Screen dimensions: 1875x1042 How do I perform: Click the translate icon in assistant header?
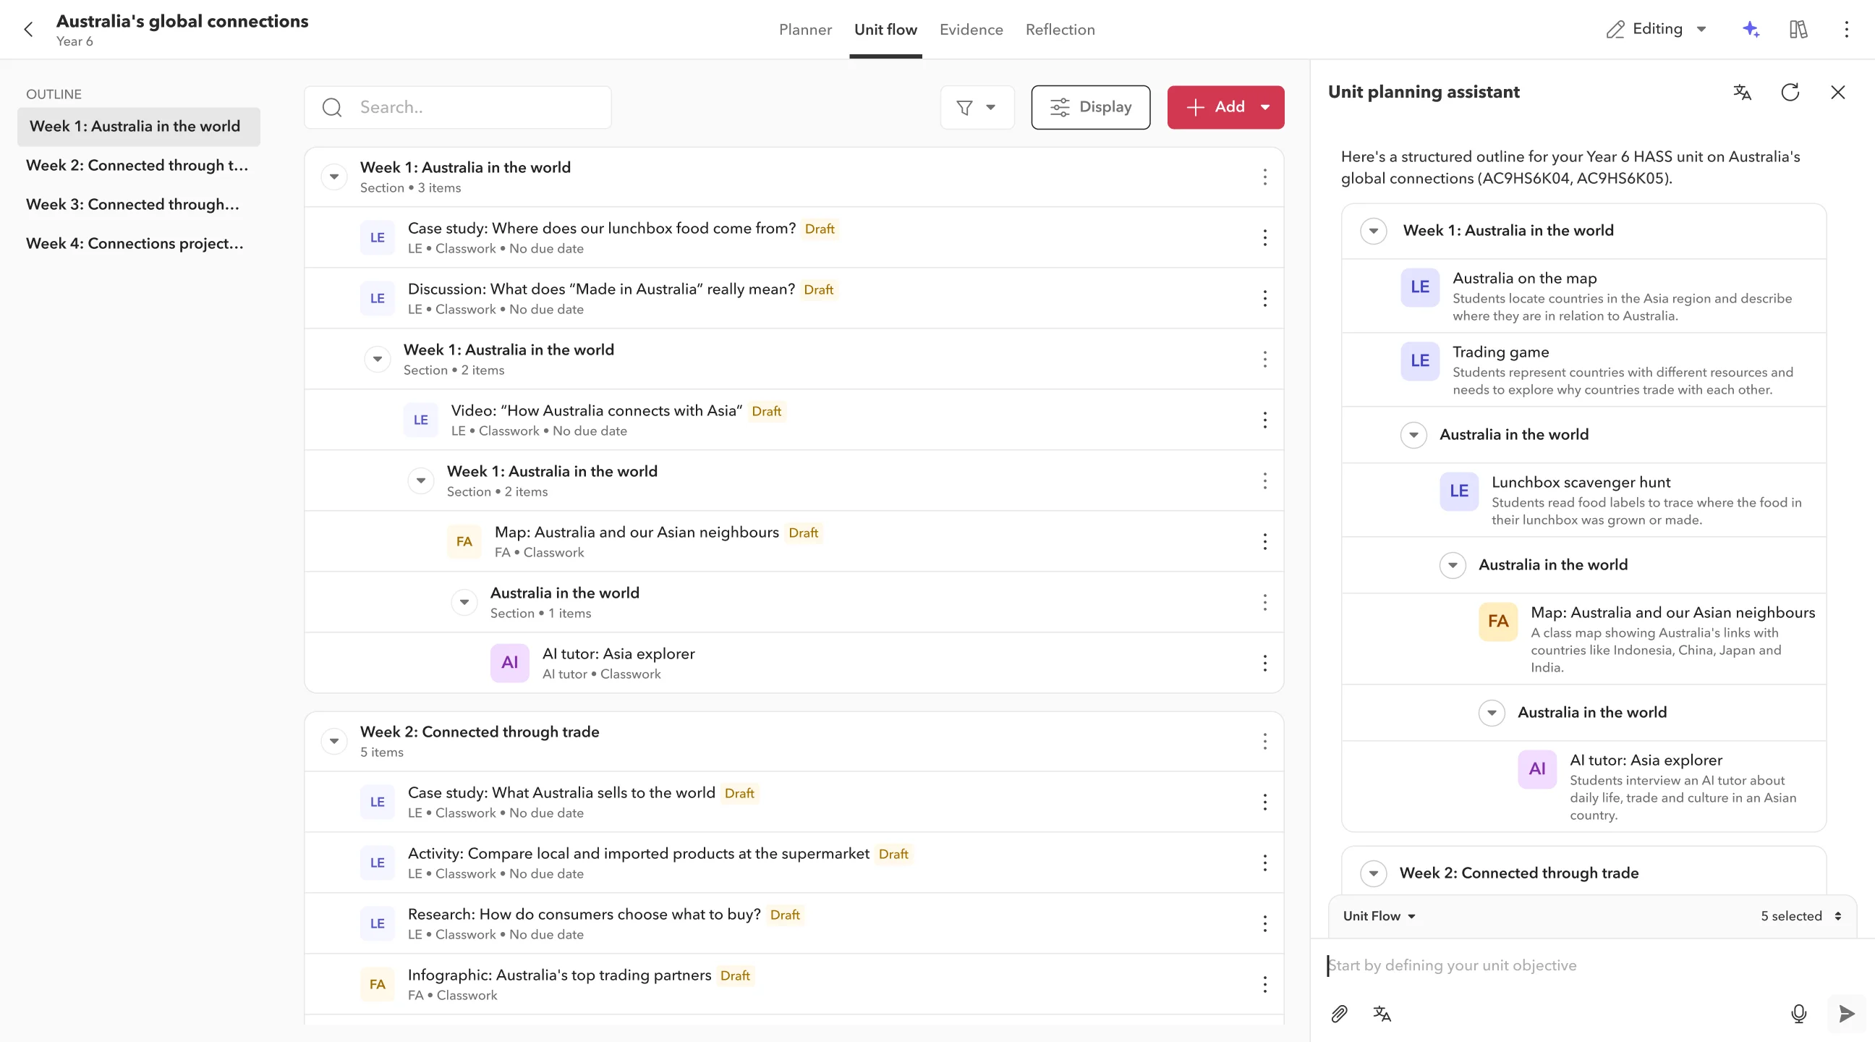pos(1742,93)
